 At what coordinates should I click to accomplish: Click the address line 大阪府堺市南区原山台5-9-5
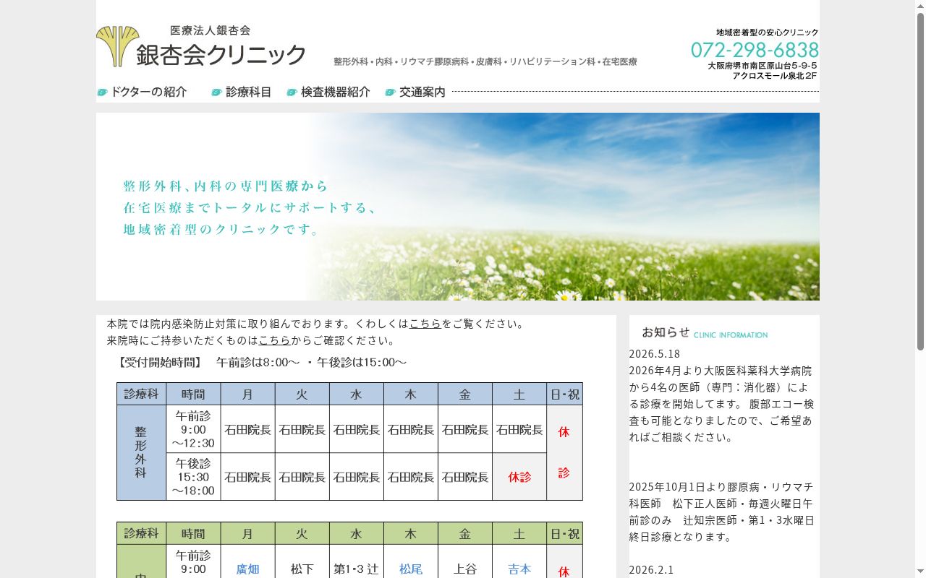763,66
